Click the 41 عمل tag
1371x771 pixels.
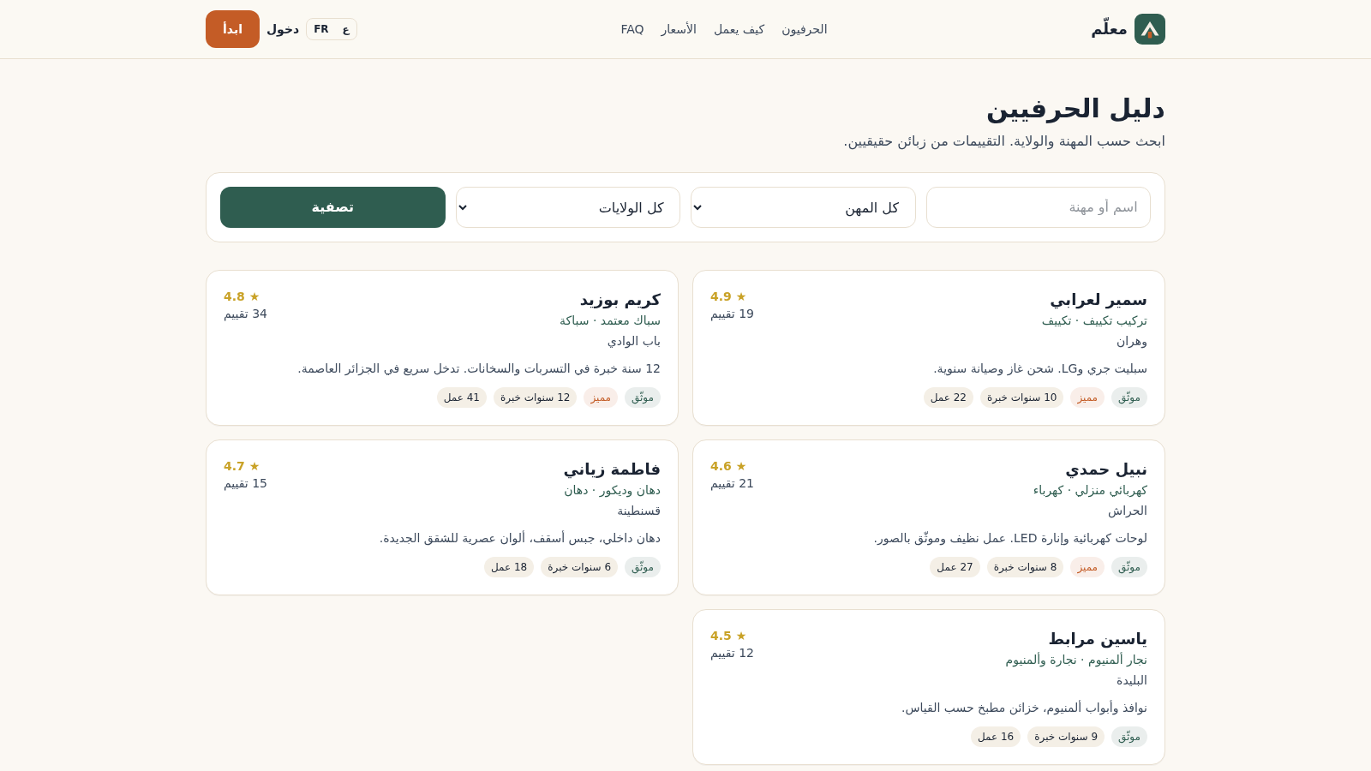click(462, 397)
